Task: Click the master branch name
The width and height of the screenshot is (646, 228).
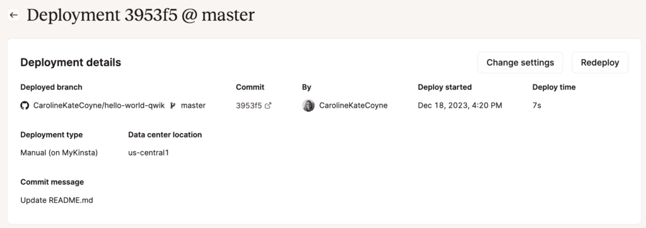Action: click(x=193, y=106)
